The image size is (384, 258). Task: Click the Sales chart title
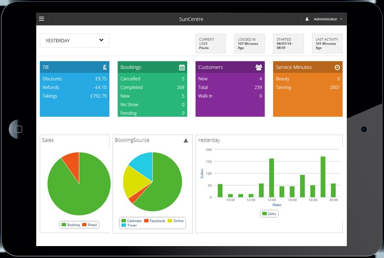point(48,140)
